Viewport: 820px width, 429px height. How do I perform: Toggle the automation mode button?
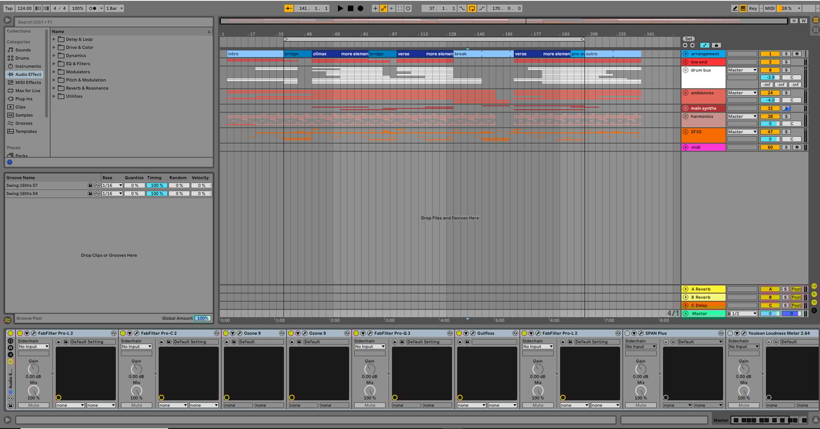pyautogui.click(x=705, y=45)
